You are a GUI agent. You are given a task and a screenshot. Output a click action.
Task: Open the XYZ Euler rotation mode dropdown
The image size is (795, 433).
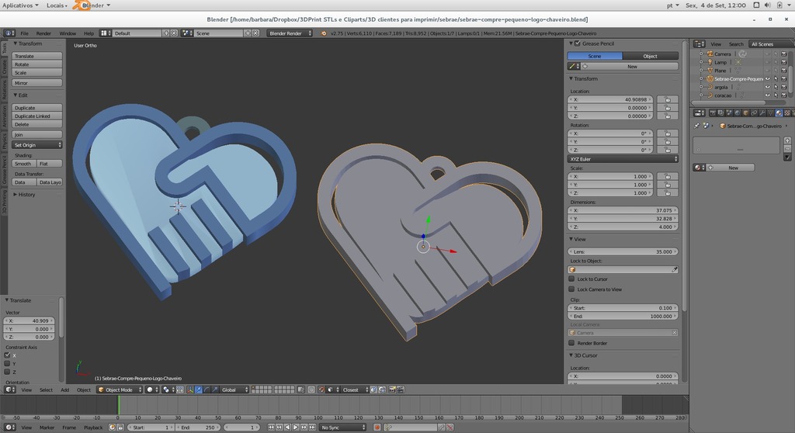point(623,159)
